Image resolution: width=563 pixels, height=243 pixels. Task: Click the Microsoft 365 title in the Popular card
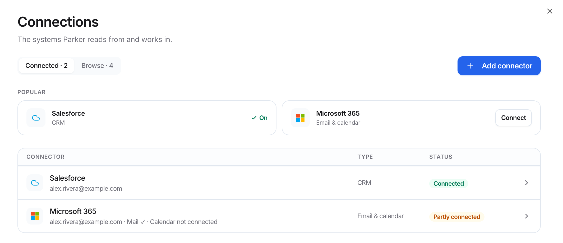click(338, 113)
